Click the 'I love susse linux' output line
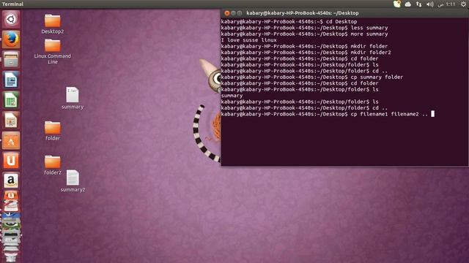 tap(249, 40)
